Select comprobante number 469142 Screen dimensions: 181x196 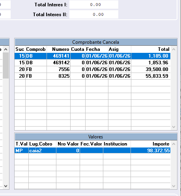pyautogui.click(x=58, y=63)
